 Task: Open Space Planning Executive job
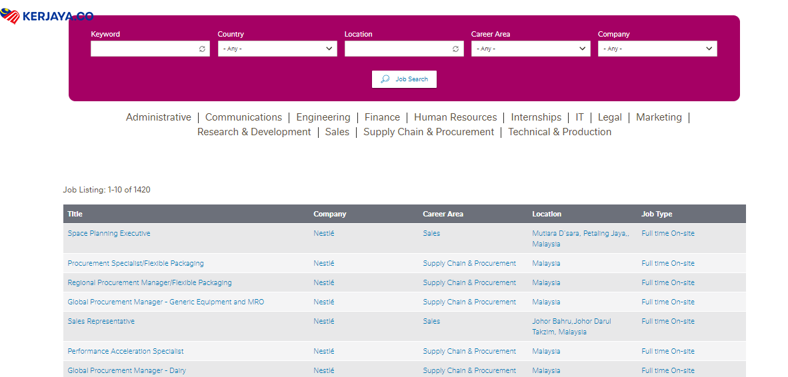[x=109, y=233]
